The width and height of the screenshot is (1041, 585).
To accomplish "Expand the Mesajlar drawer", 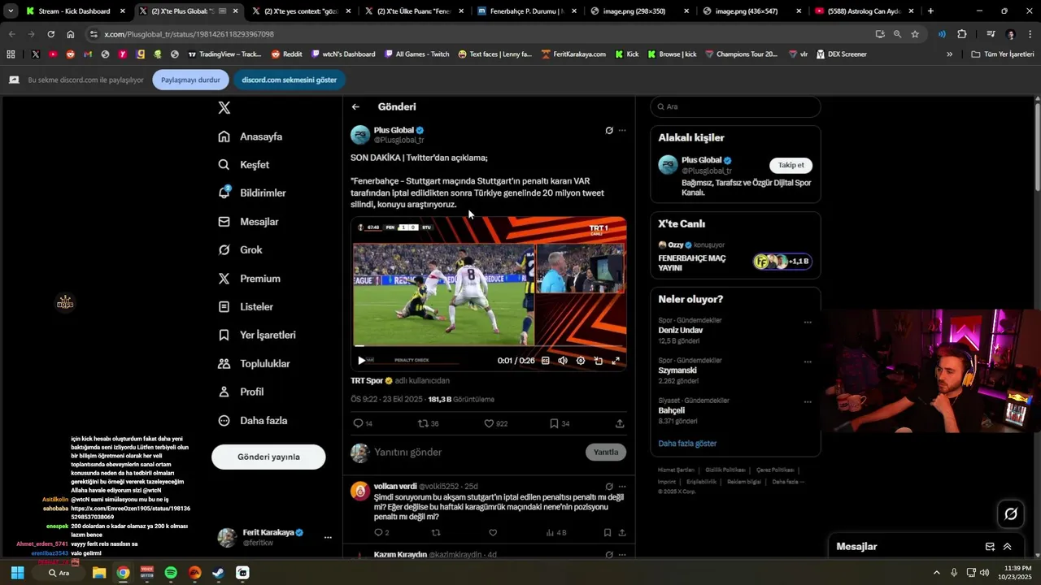I will coord(1007,547).
